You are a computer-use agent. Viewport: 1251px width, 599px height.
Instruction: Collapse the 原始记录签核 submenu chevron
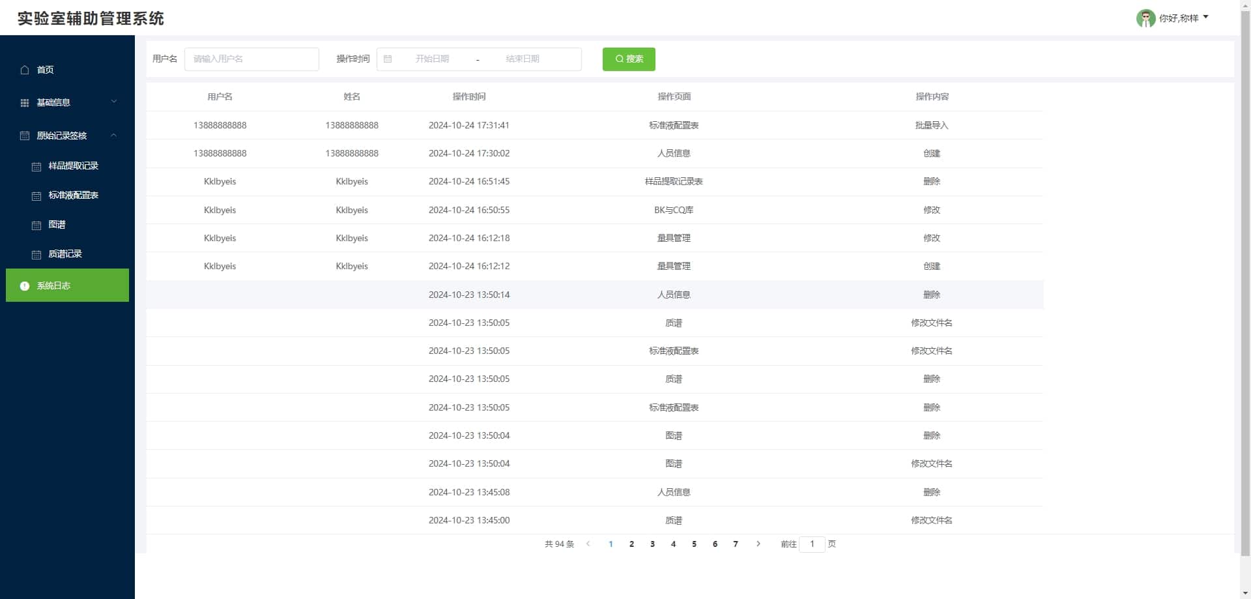[x=114, y=135]
